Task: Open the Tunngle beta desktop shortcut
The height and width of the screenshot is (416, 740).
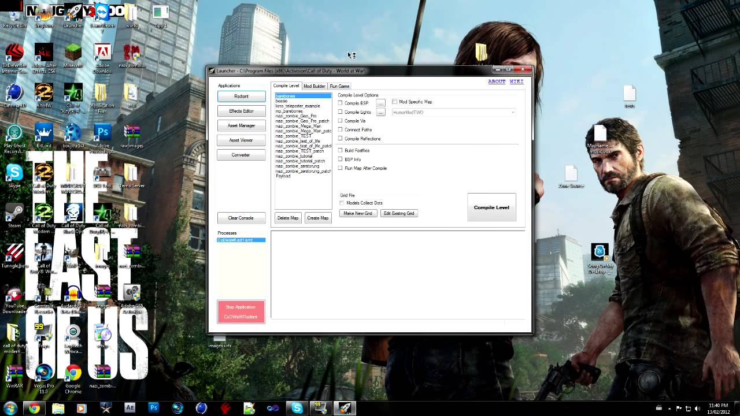Action: [14, 255]
